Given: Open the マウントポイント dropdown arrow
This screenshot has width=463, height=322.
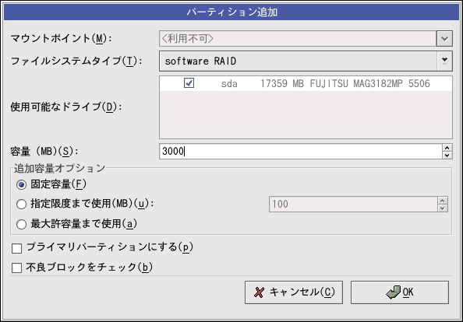Looking at the screenshot, I should pyautogui.click(x=444, y=38).
